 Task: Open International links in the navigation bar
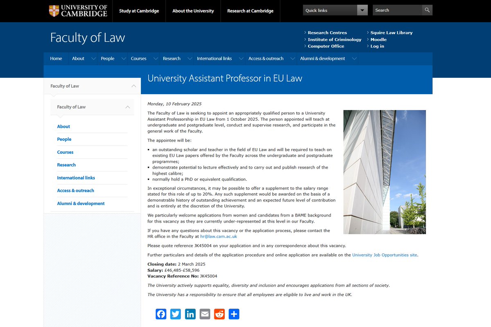point(214,59)
